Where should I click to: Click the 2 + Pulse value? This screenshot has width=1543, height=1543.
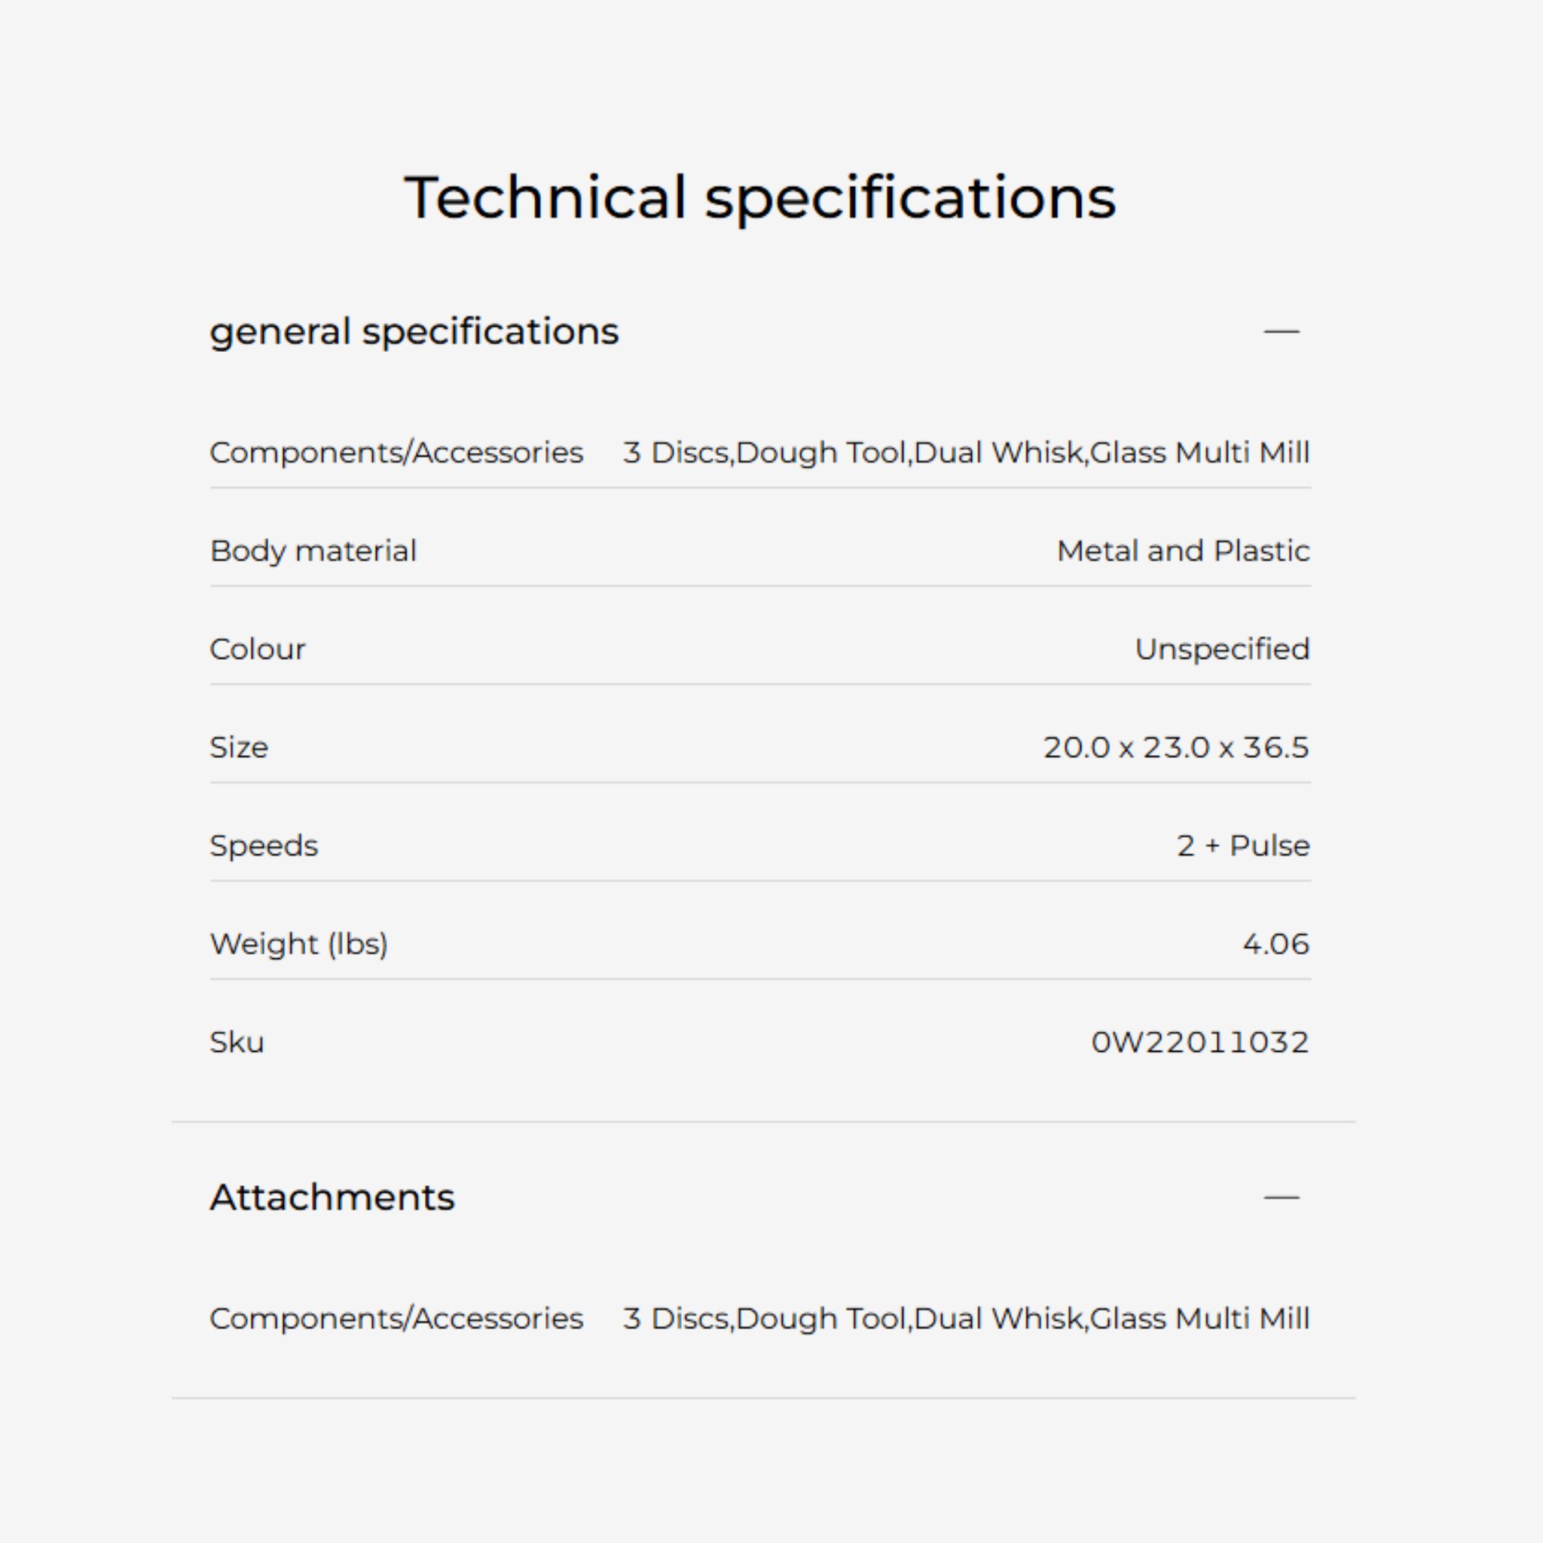(x=1242, y=846)
